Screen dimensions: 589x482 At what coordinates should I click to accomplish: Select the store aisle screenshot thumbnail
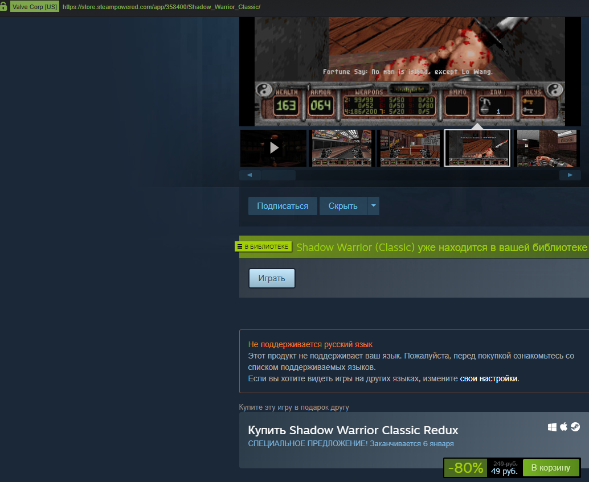(x=342, y=148)
